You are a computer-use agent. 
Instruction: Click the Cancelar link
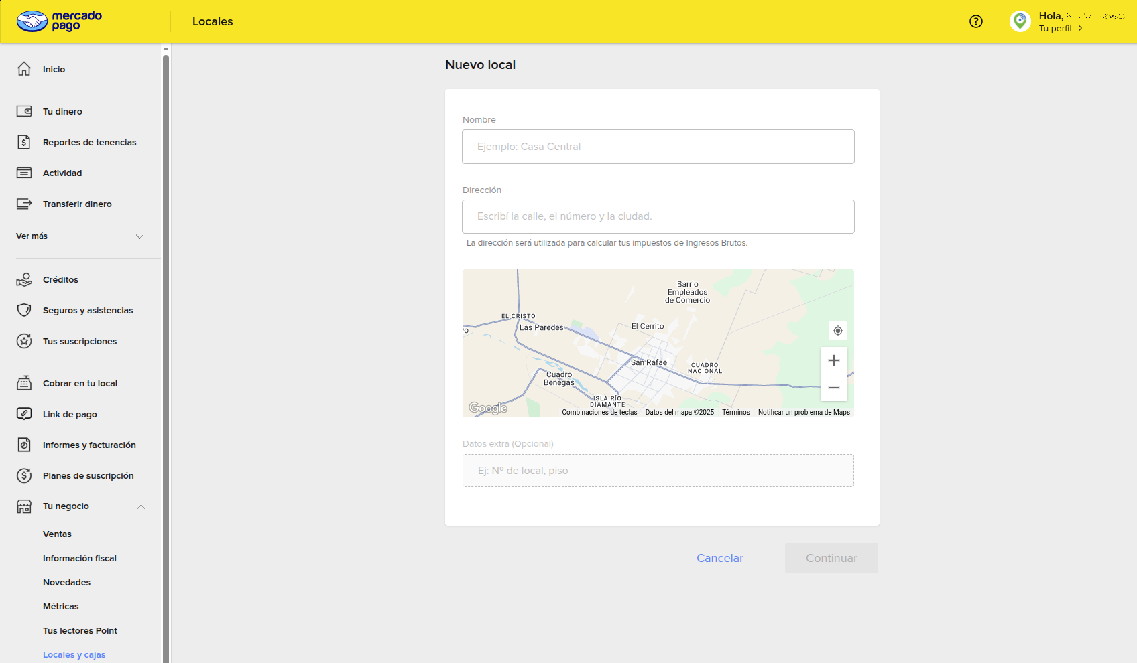(719, 558)
